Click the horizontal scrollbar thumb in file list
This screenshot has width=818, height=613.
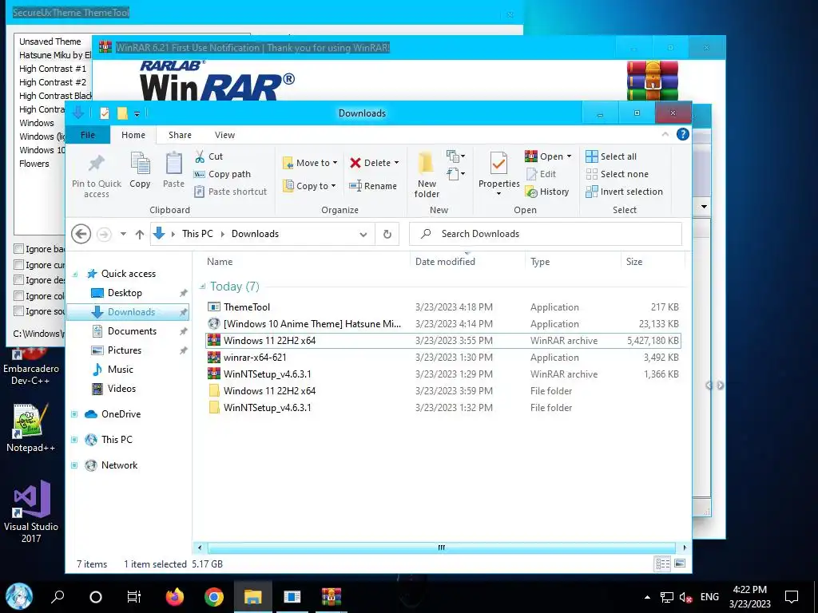tap(441, 548)
